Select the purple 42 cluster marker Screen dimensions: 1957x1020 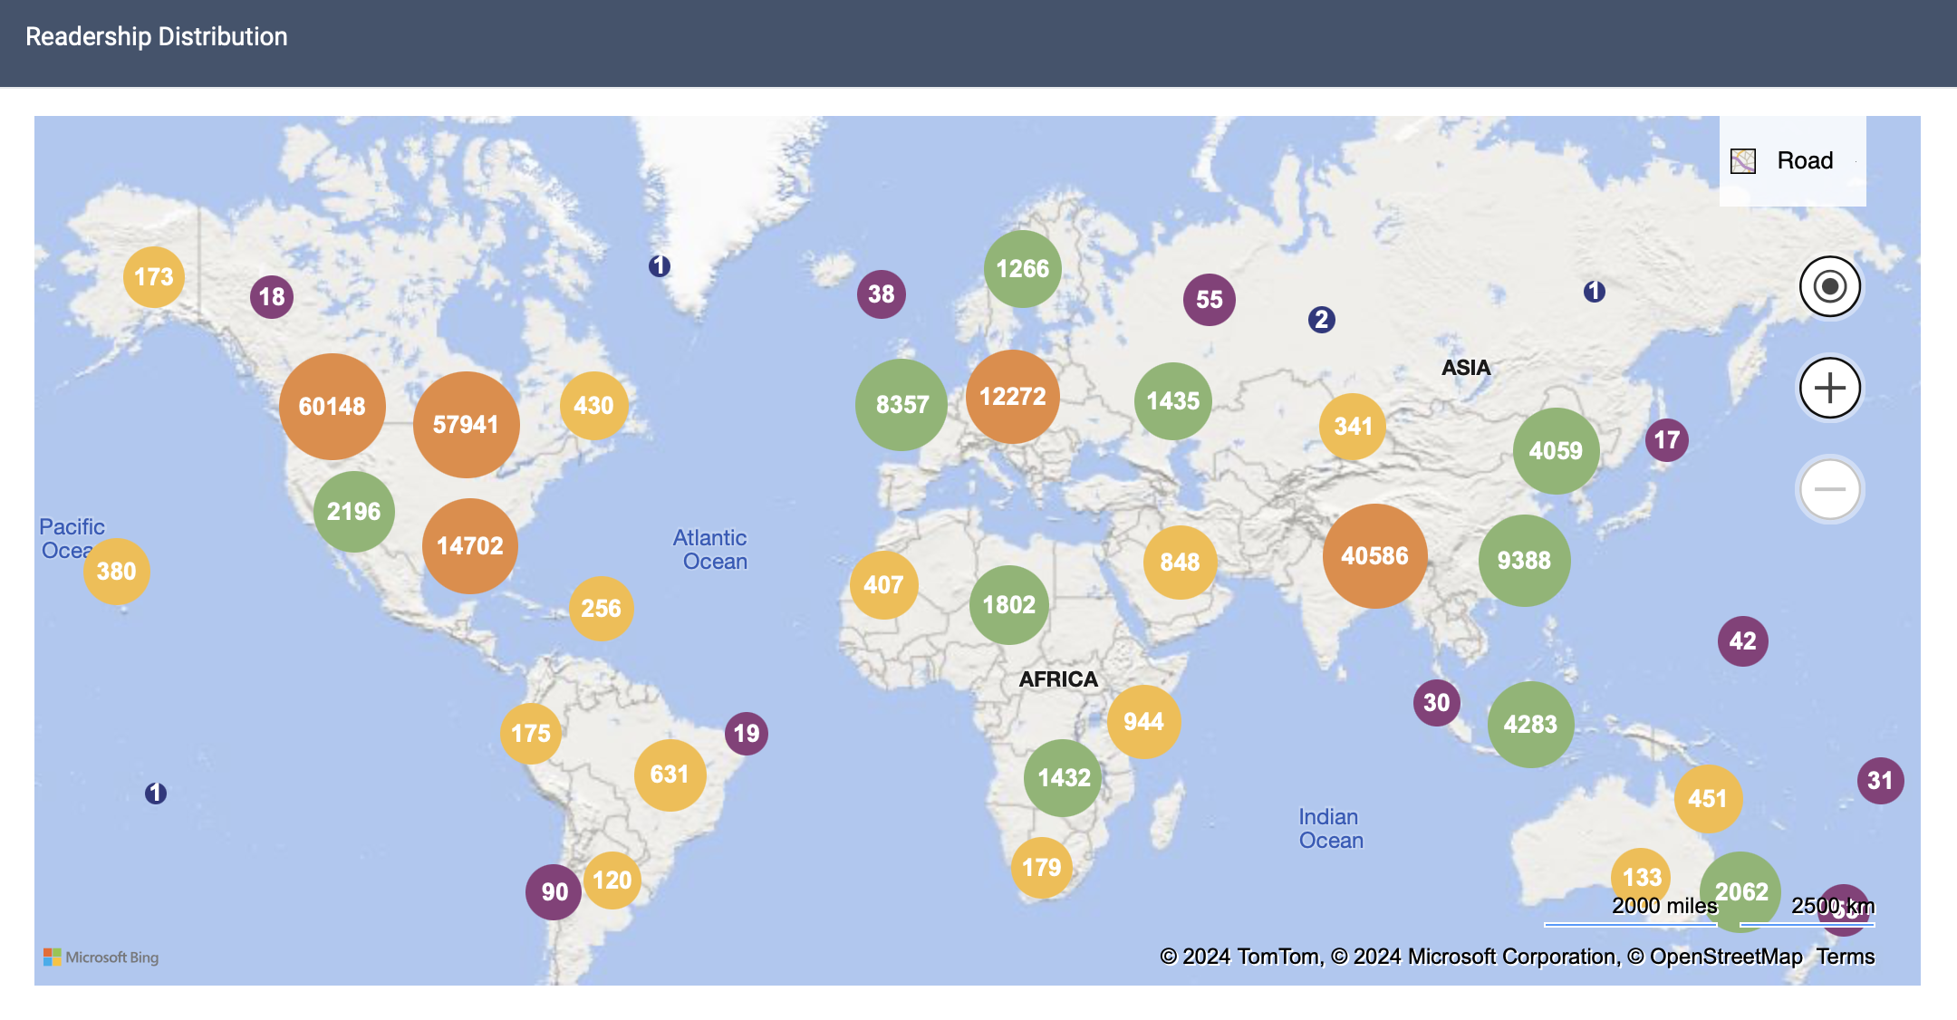(1742, 641)
